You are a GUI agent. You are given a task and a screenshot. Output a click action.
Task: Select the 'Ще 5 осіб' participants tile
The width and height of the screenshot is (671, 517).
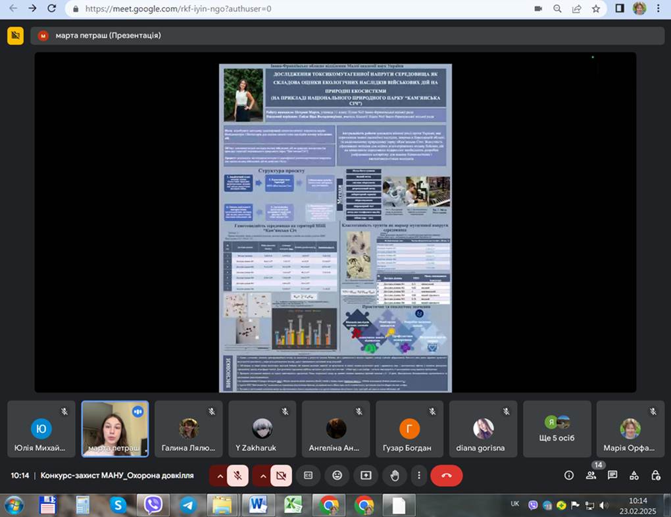click(x=557, y=429)
